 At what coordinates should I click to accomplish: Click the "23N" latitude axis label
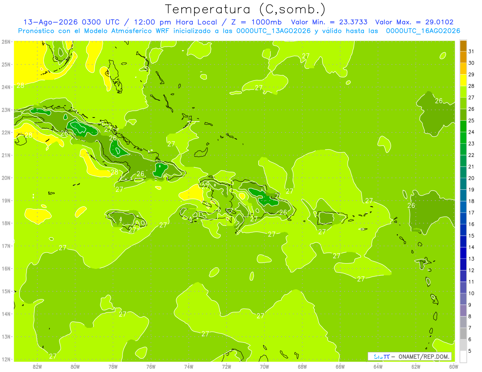click(6, 110)
